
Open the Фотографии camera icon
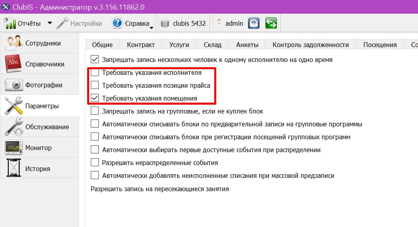point(13,85)
